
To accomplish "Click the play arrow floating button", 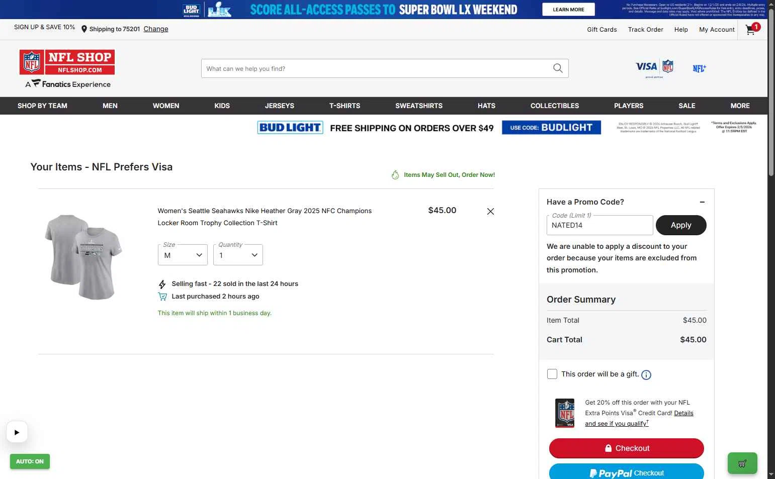I will pos(17,432).
